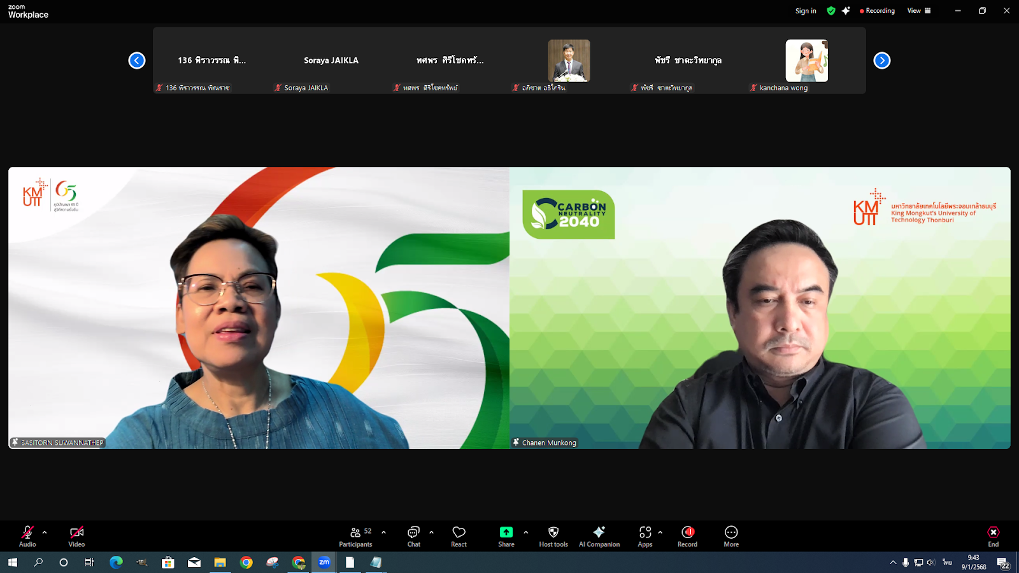Open the View layout dropdown
This screenshot has height=573, width=1019.
point(919,11)
